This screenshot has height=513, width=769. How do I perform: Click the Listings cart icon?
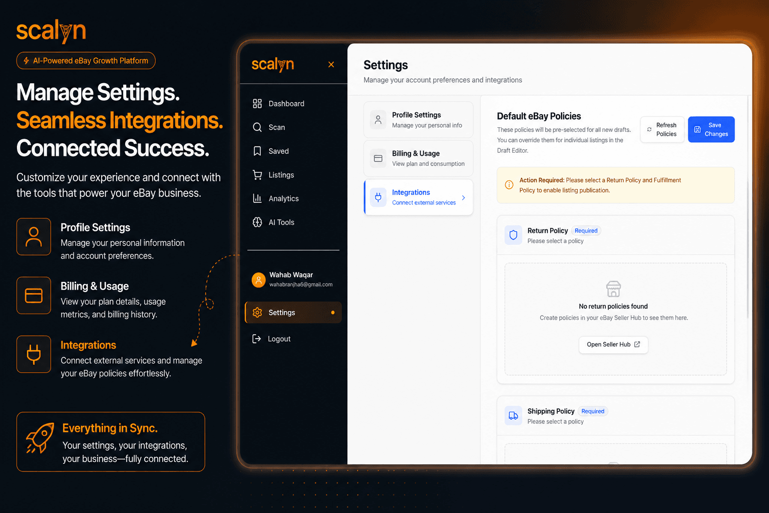[x=257, y=175]
